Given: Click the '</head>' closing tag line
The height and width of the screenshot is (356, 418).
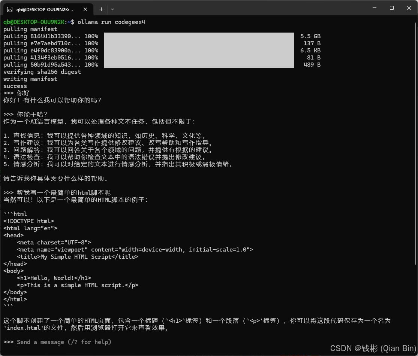Looking at the screenshot, I should [x=15, y=264].
